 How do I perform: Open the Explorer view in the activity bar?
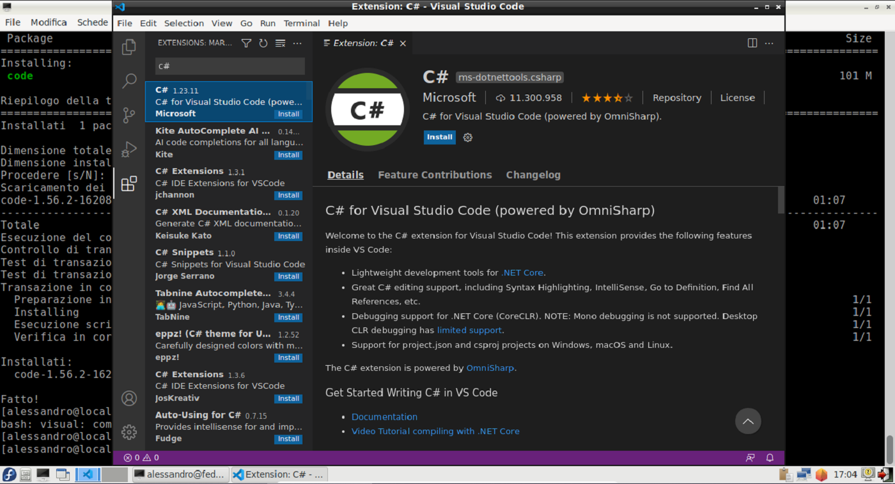(x=129, y=47)
